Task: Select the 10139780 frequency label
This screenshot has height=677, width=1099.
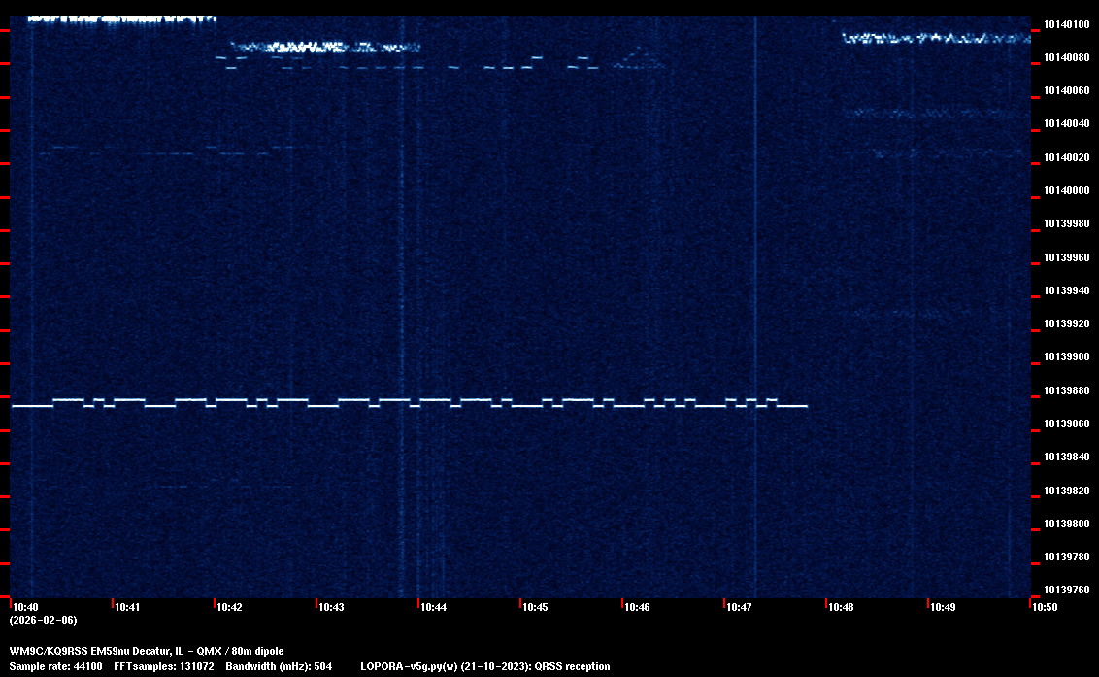Action: tap(1067, 557)
